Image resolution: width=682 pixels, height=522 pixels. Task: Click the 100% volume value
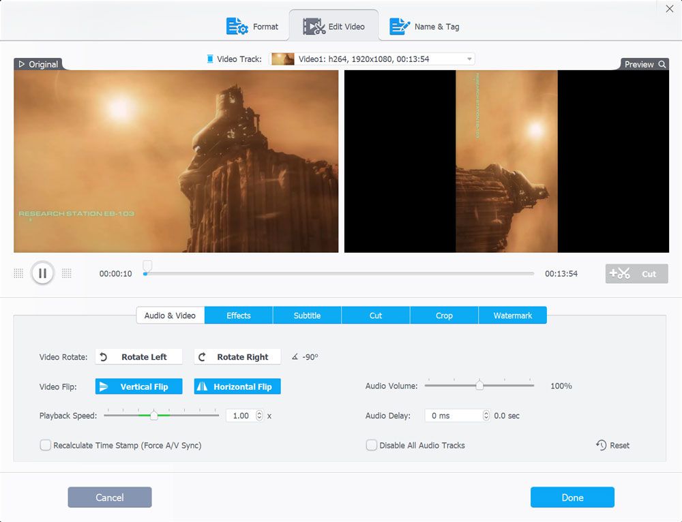pos(561,386)
